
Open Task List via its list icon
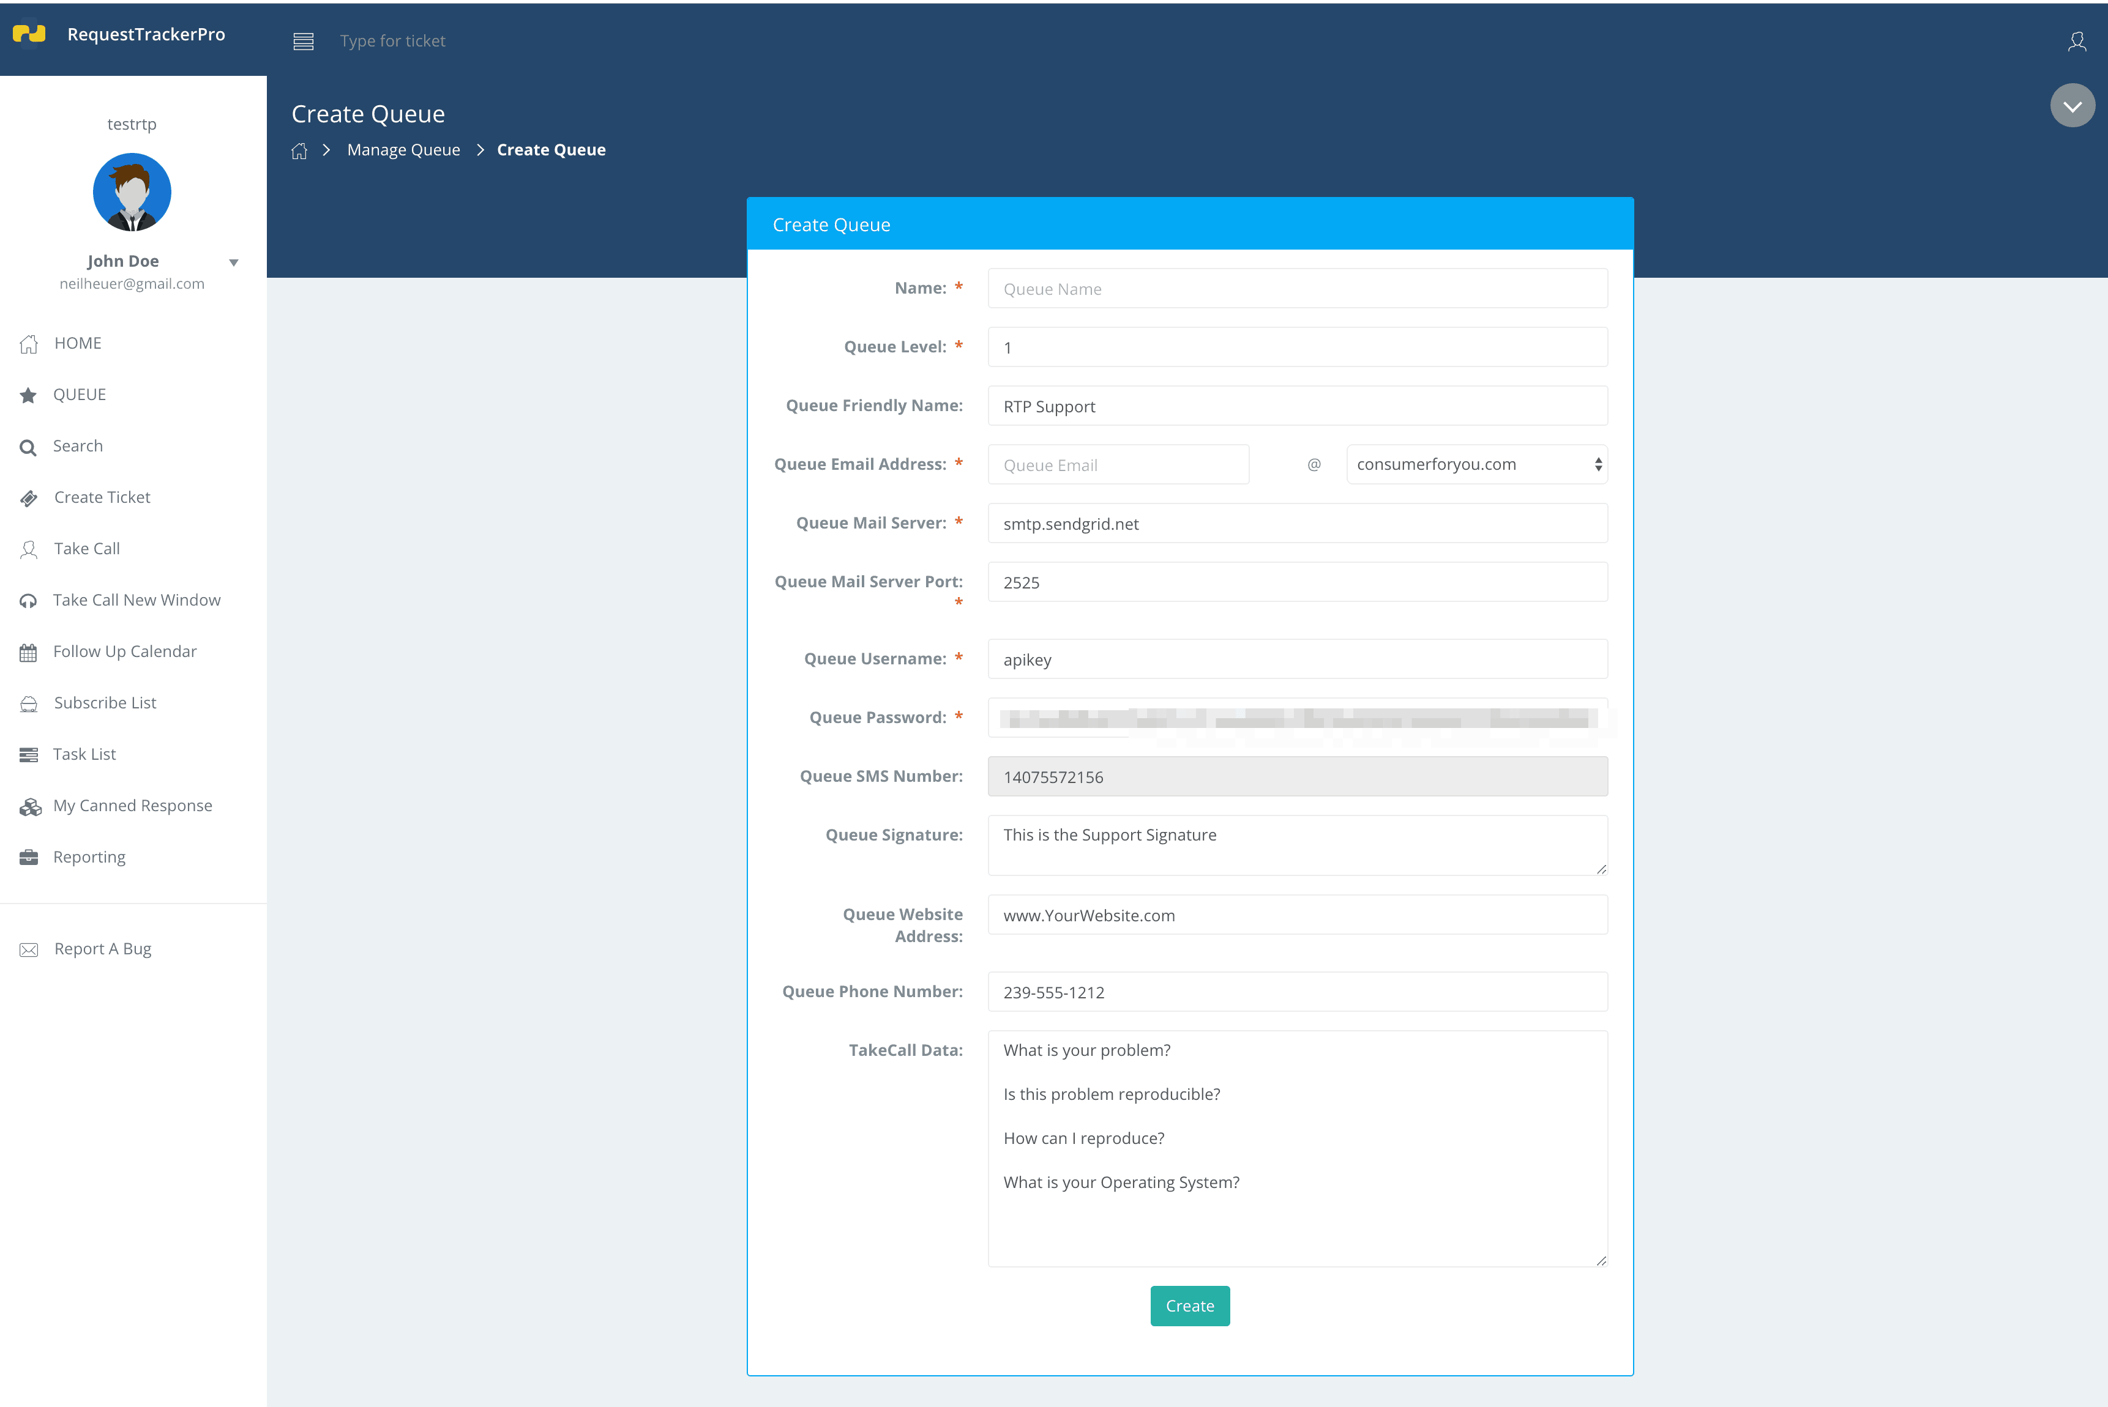pos(29,754)
